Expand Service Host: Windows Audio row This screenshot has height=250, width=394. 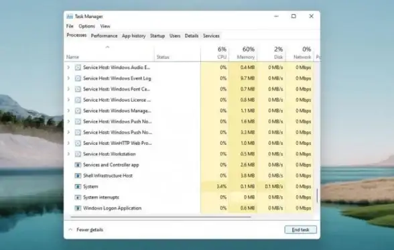click(x=68, y=67)
